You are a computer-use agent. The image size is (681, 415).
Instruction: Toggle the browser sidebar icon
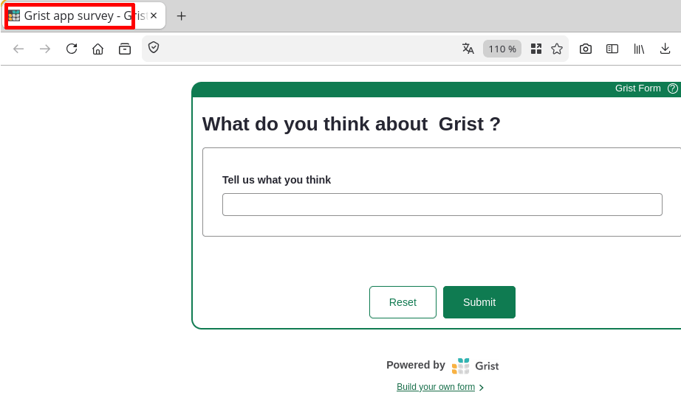tap(612, 49)
